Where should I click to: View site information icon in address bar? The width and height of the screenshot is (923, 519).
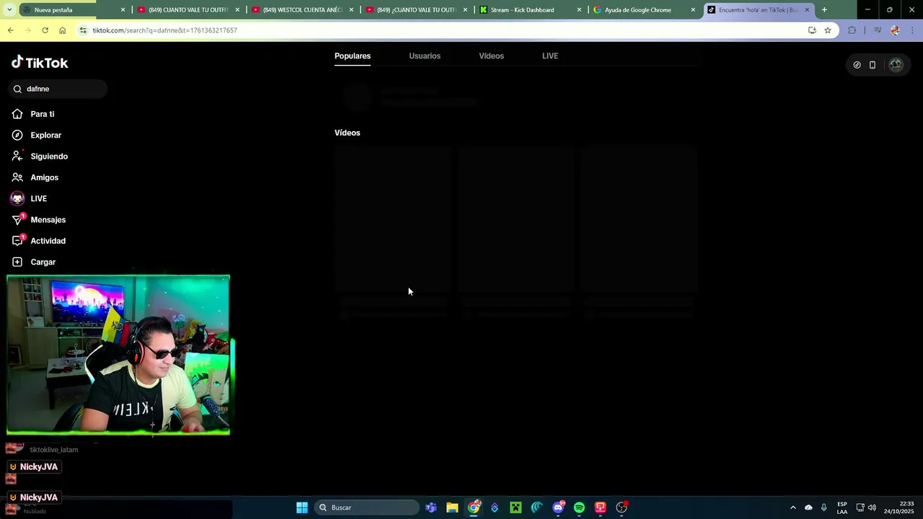click(x=83, y=30)
